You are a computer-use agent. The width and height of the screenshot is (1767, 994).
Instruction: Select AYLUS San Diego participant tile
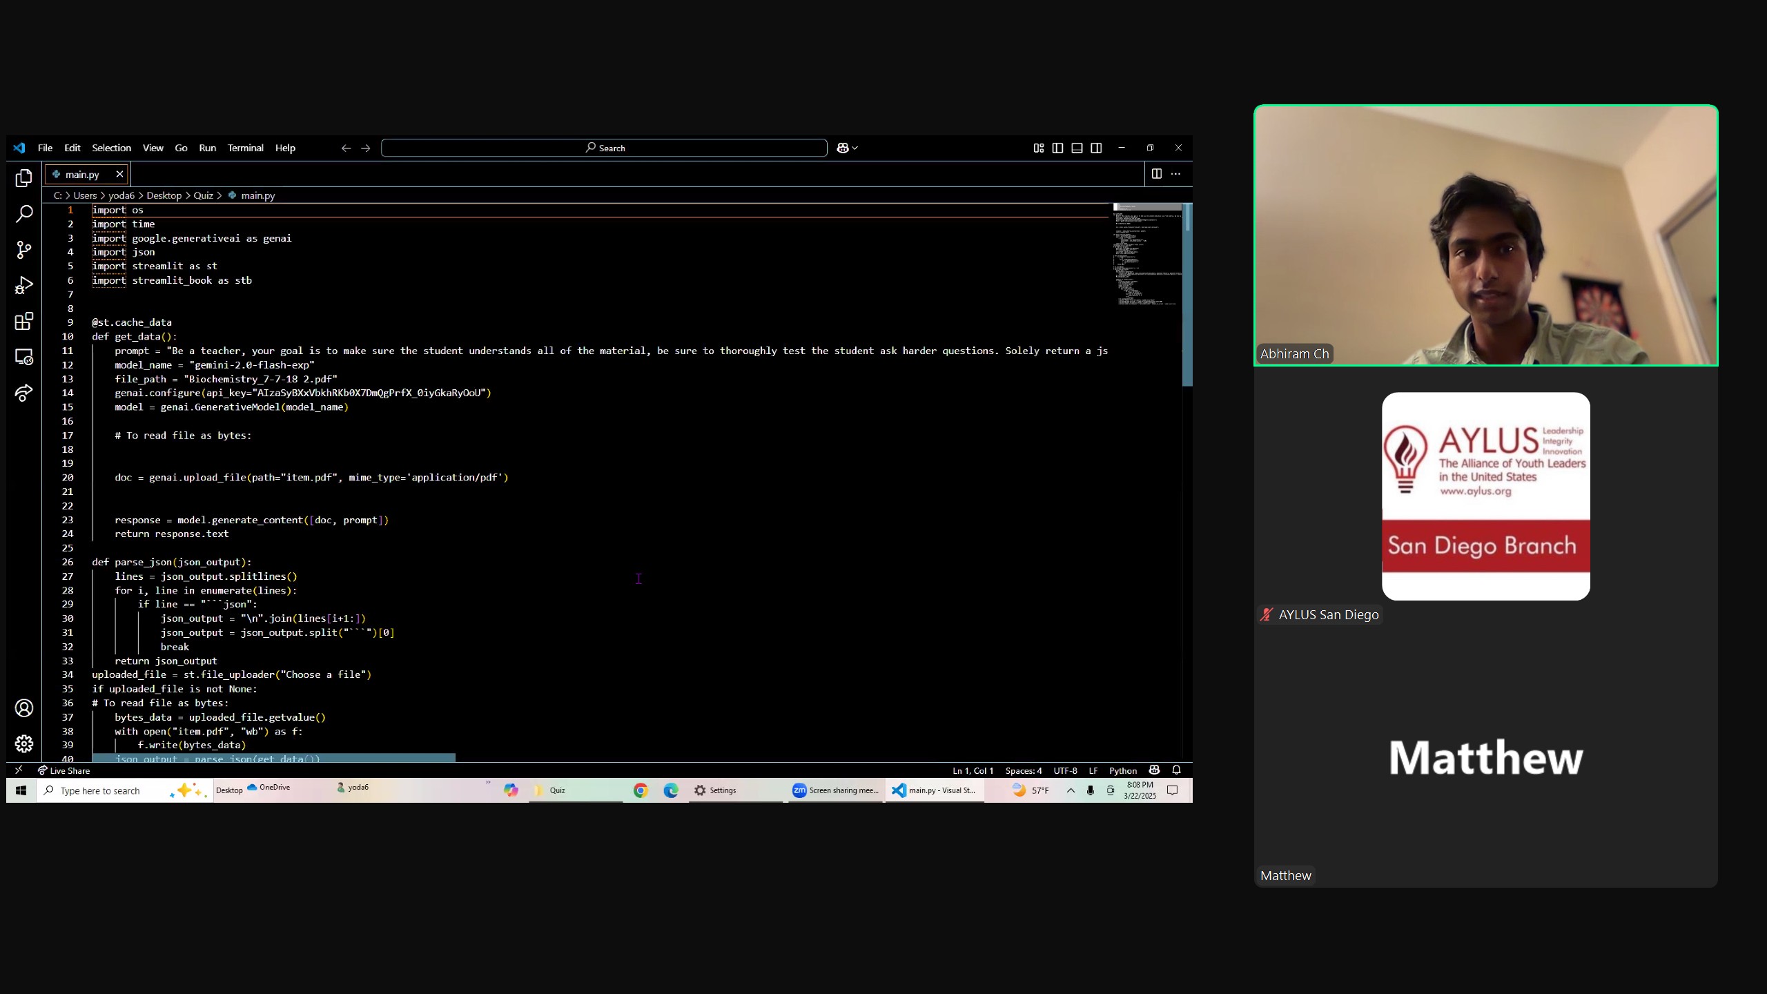[1486, 496]
